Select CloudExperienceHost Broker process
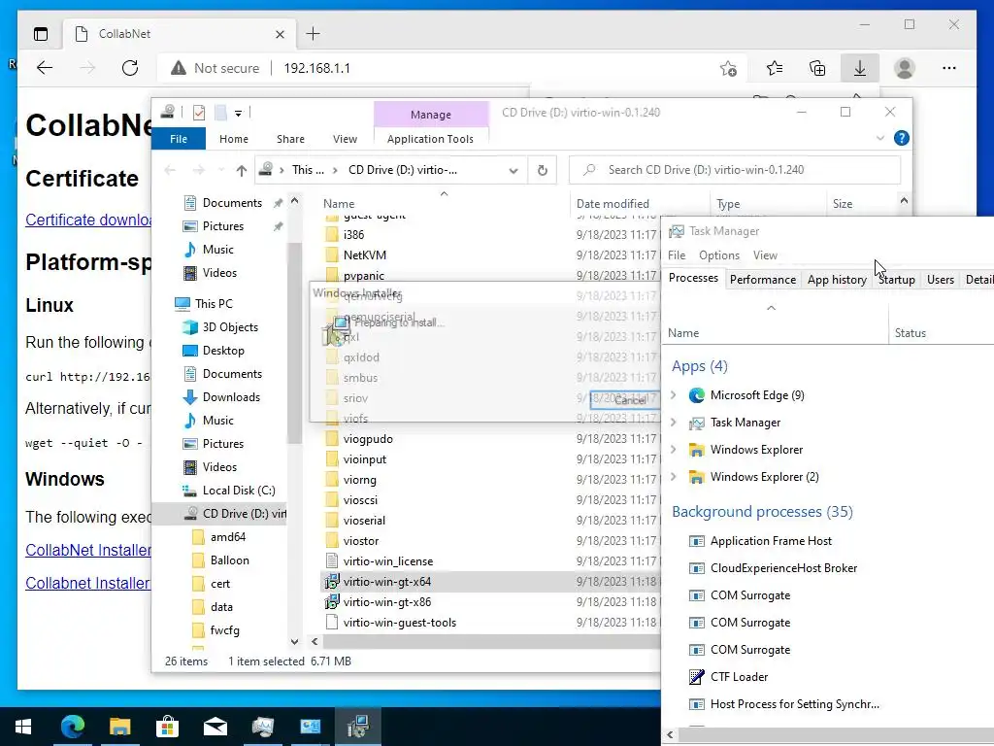The width and height of the screenshot is (994, 746). pos(783,568)
